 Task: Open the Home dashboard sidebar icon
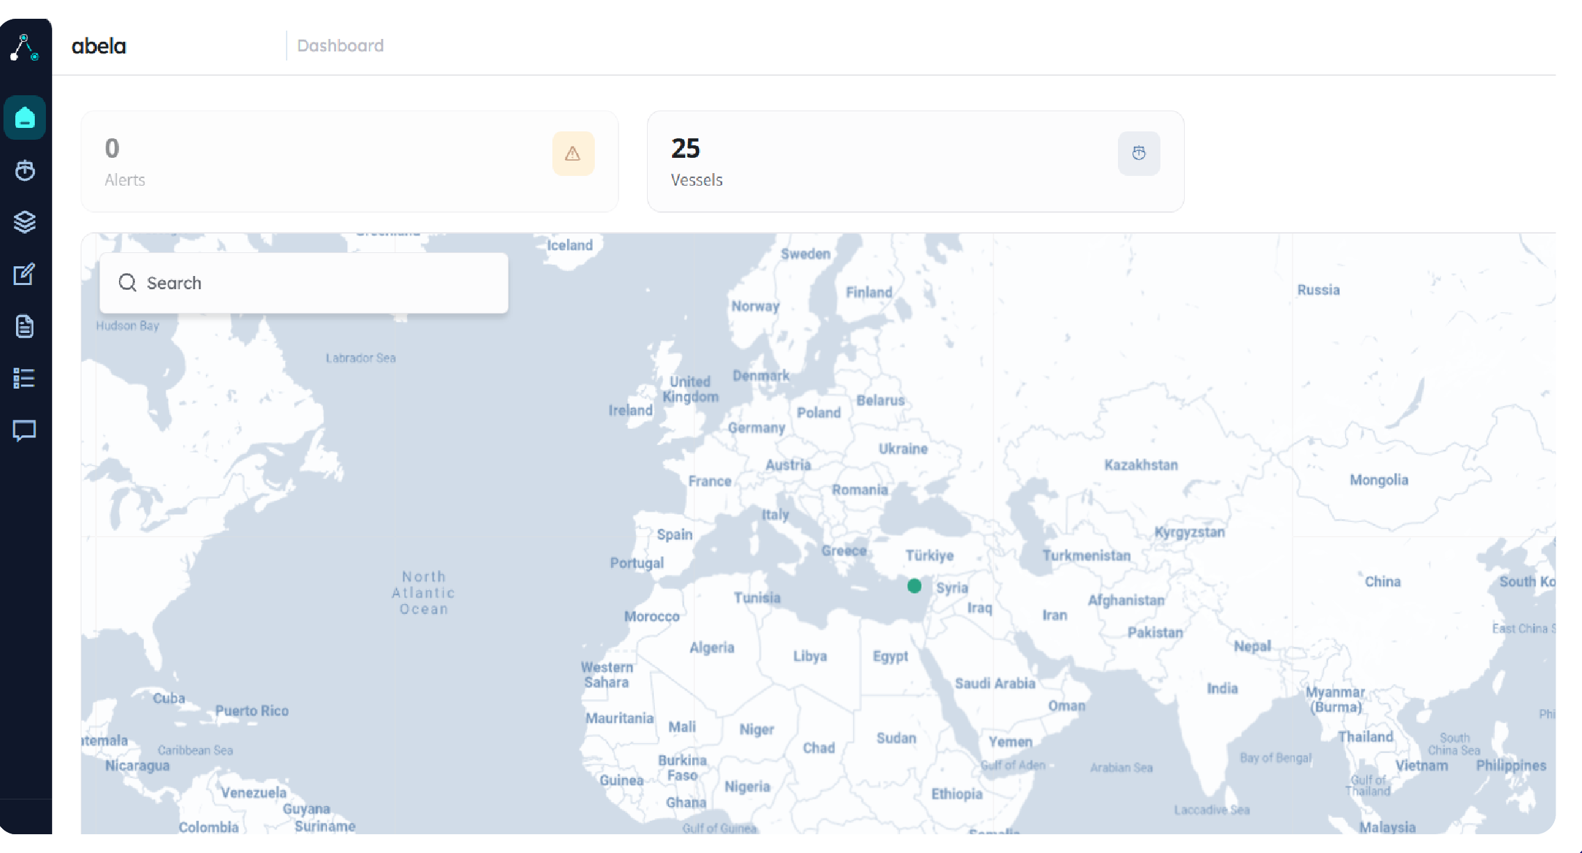pyautogui.click(x=25, y=117)
